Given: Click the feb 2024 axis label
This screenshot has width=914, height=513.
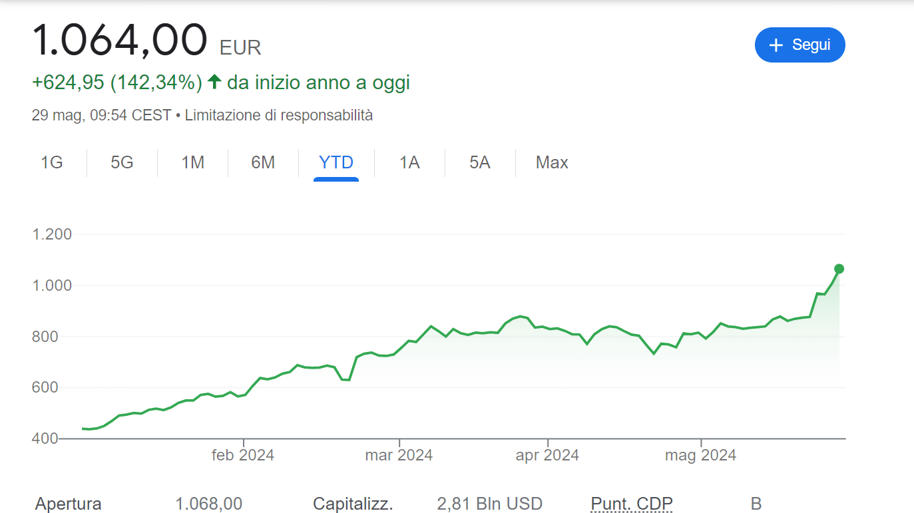Looking at the screenshot, I should 243,456.
